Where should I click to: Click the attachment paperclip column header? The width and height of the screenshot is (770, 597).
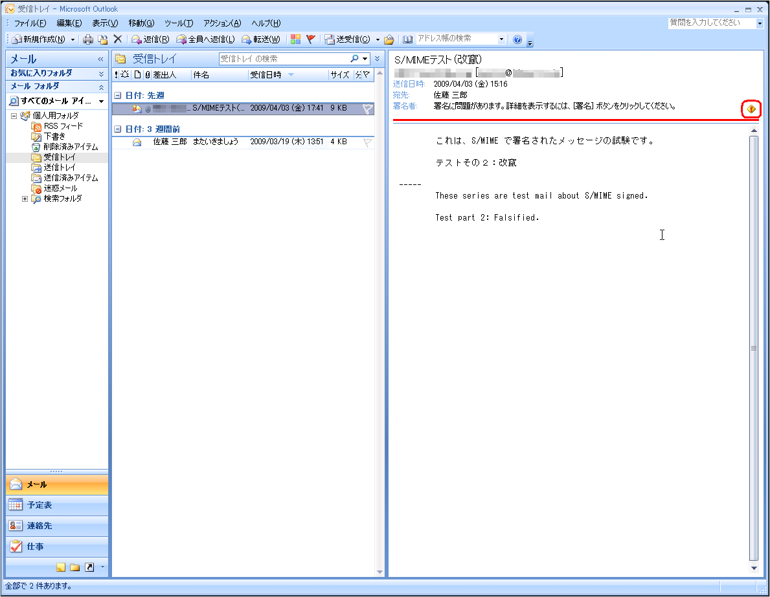pos(147,74)
